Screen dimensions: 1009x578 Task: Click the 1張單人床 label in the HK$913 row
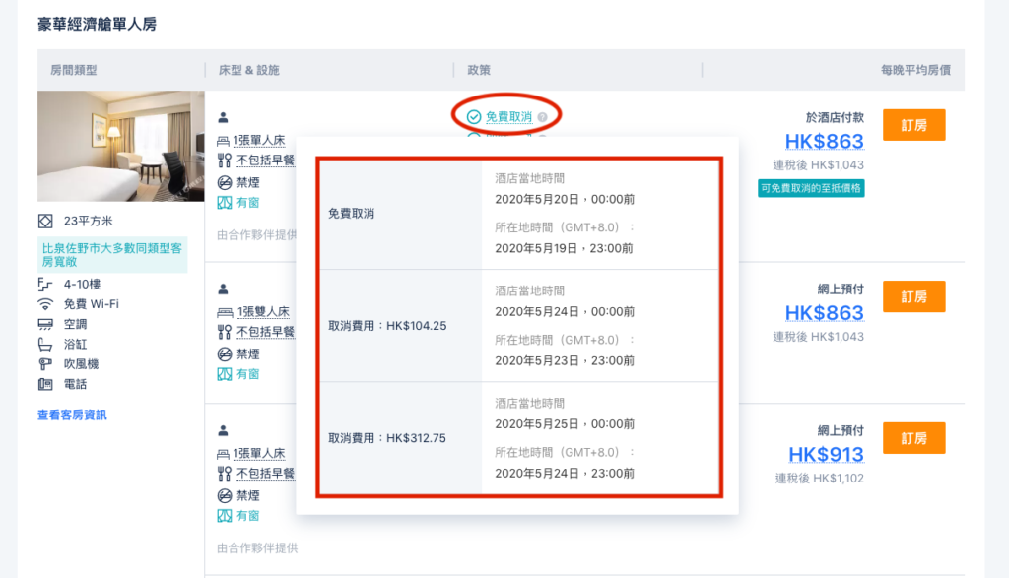click(259, 453)
